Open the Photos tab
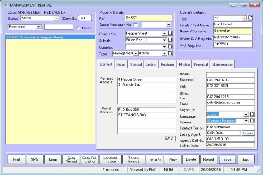This screenshot has width=263, height=175. click(184, 64)
